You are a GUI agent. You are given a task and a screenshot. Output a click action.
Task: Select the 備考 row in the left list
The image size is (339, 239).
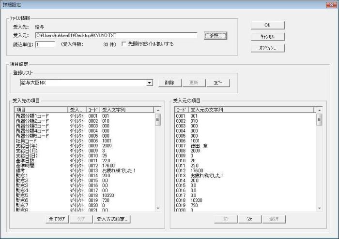coord(21,170)
